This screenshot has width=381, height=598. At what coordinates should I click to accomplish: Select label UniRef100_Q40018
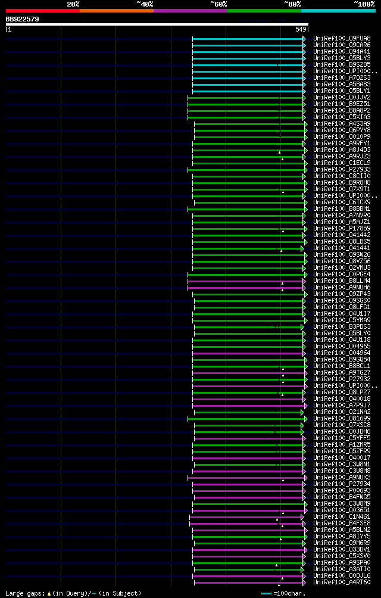point(342,398)
